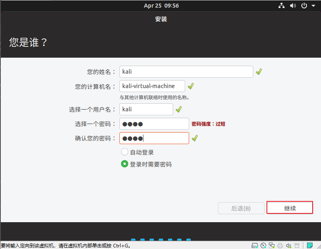
Task: Click the network adapter icon in VMware status bar
Action: coord(272,245)
